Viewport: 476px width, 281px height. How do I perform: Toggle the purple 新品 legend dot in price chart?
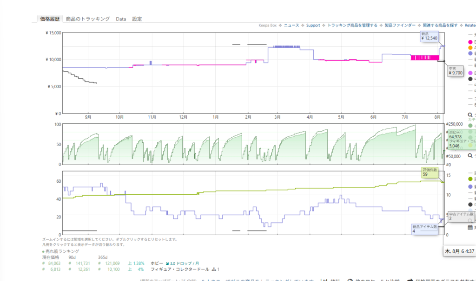tap(470, 54)
